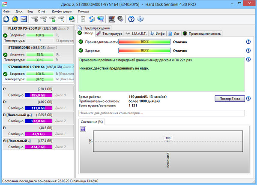Image resolution: width=257 pixels, height=185 pixels.
Task: Click the help icon beside Повтор Теста
Action: click(249, 99)
